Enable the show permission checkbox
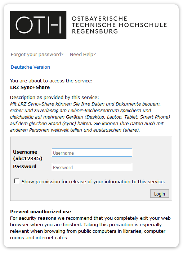The width and height of the screenshot is (183, 253). [x=17, y=181]
